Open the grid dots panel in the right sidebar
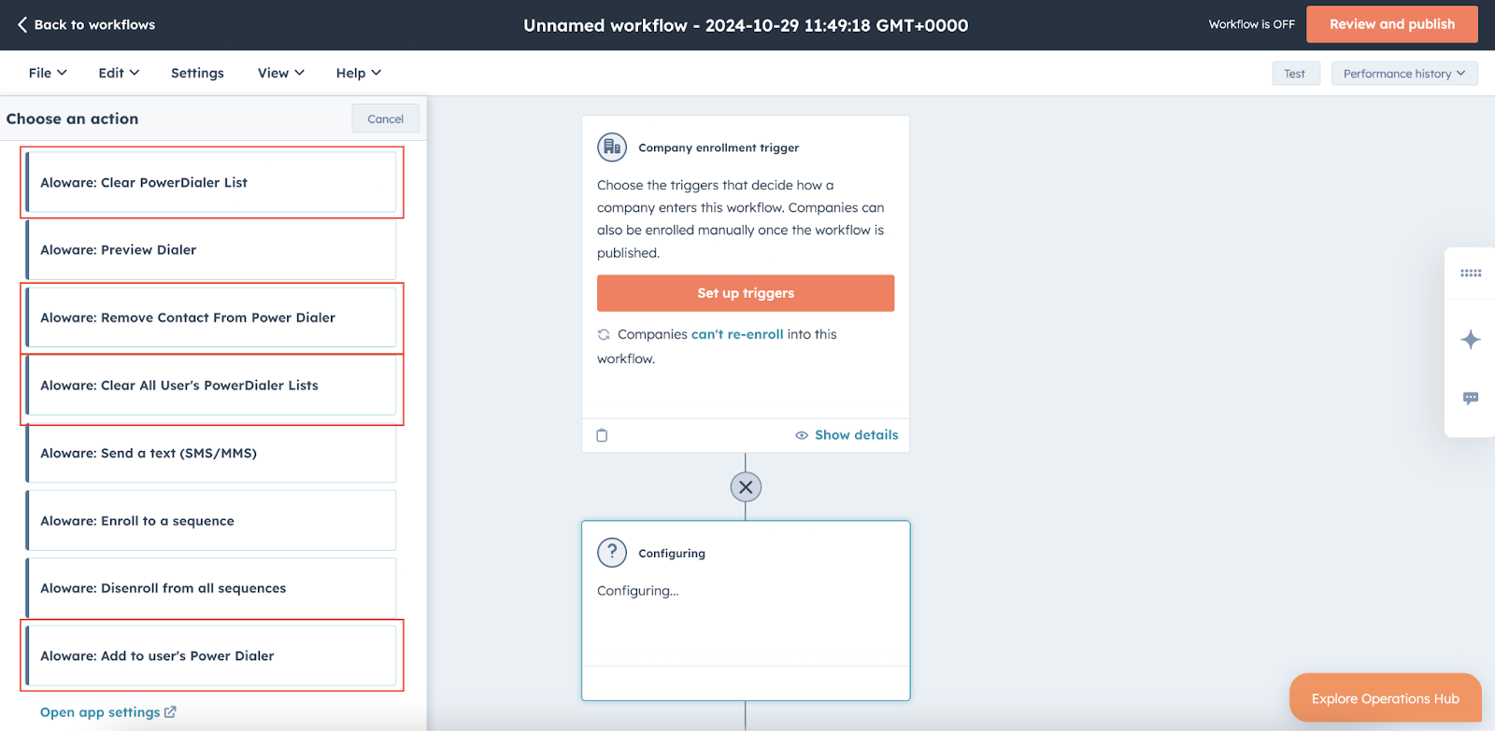 1471,273
